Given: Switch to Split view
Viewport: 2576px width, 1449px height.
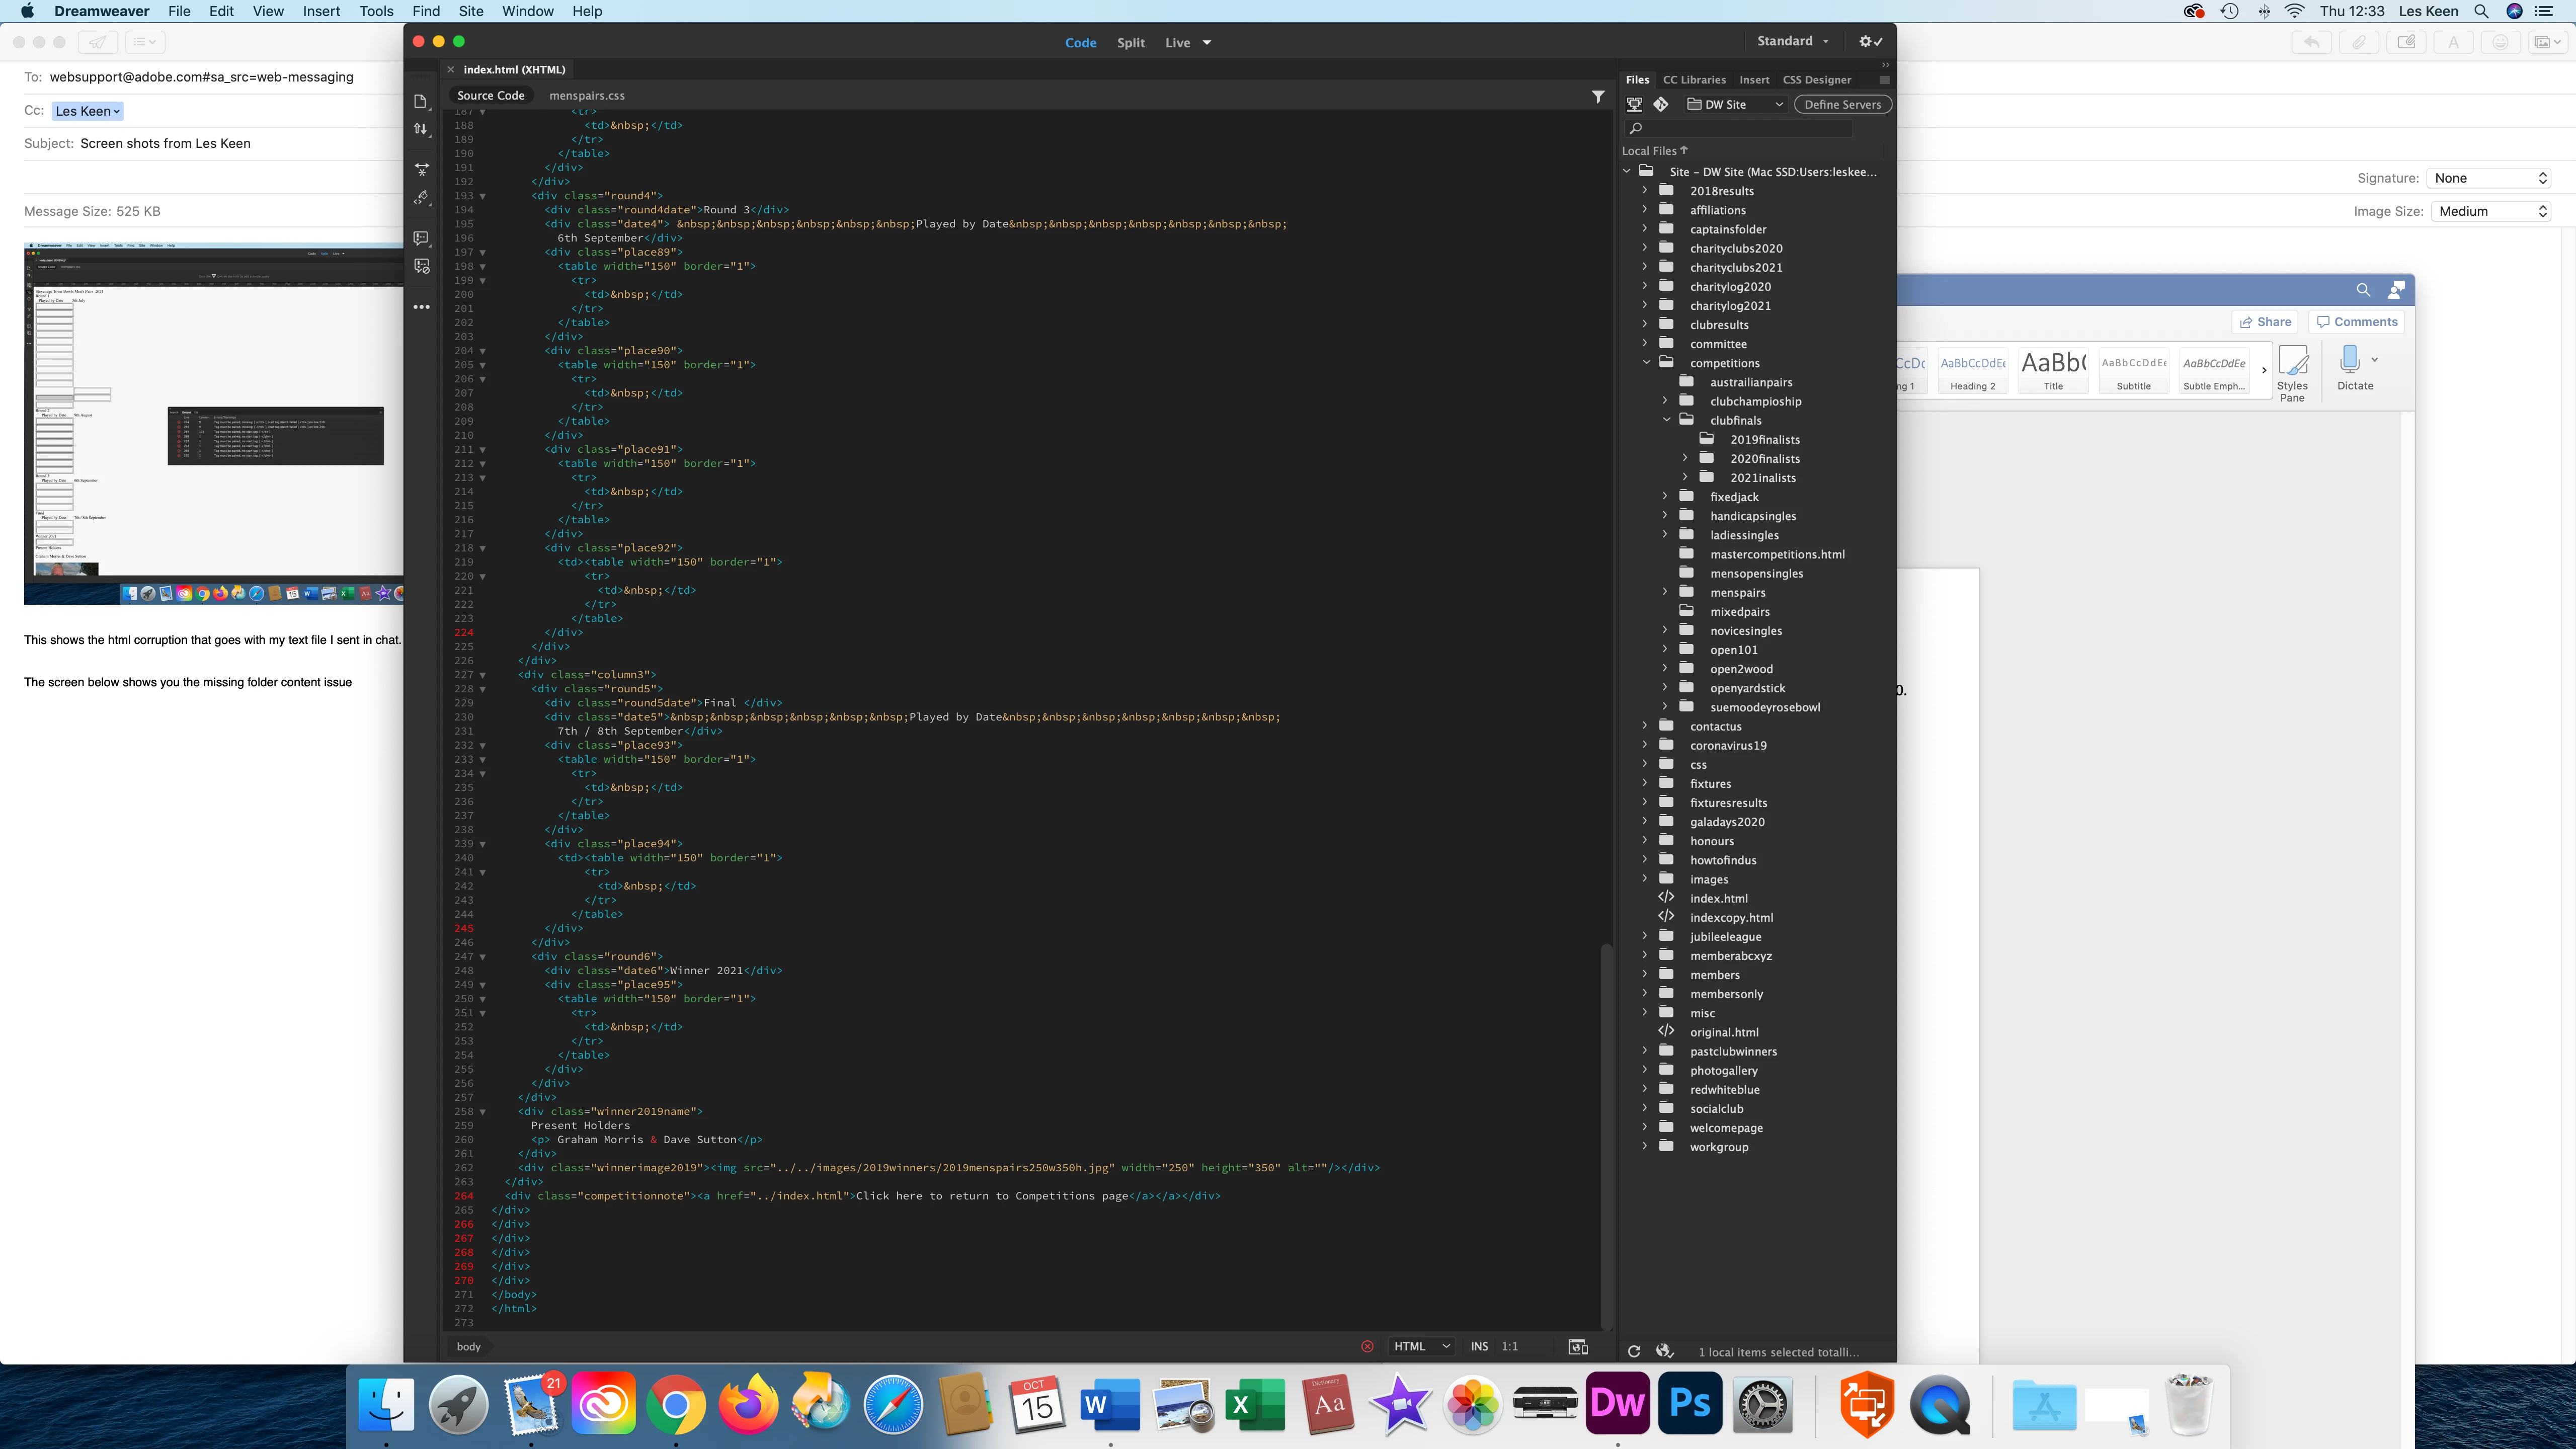Looking at the screenshot, I should click(x=1130, y=43).
